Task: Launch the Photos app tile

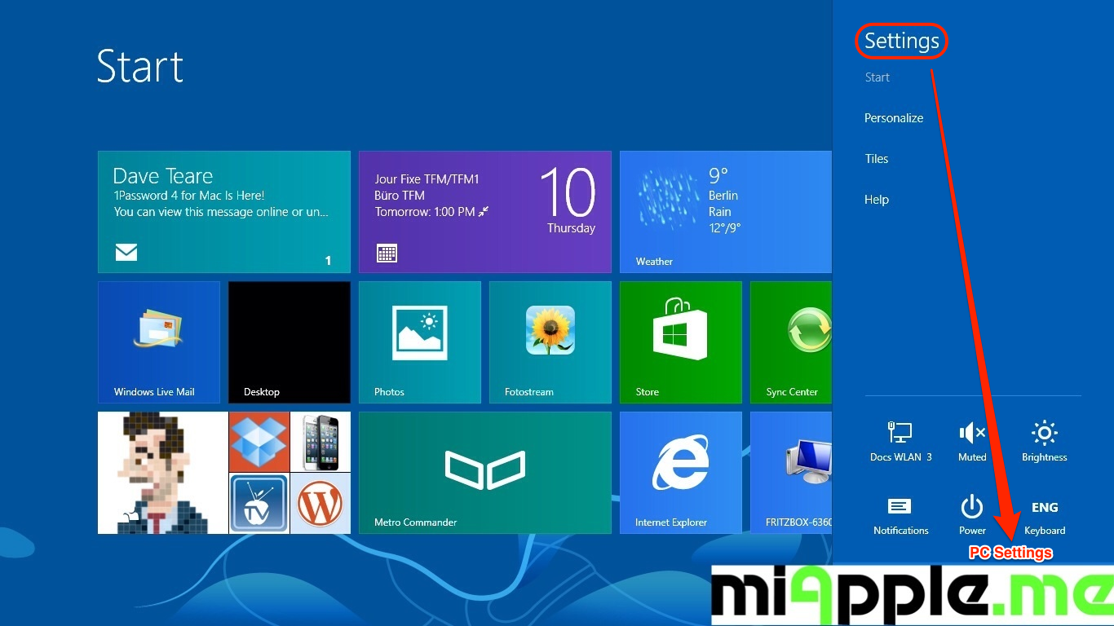Action: pos(419,342)
